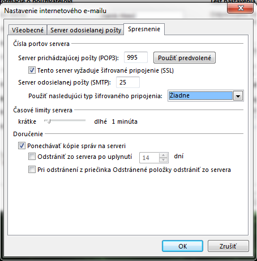Click the Zrušiť button
The image size is (257, 261).
228,246
